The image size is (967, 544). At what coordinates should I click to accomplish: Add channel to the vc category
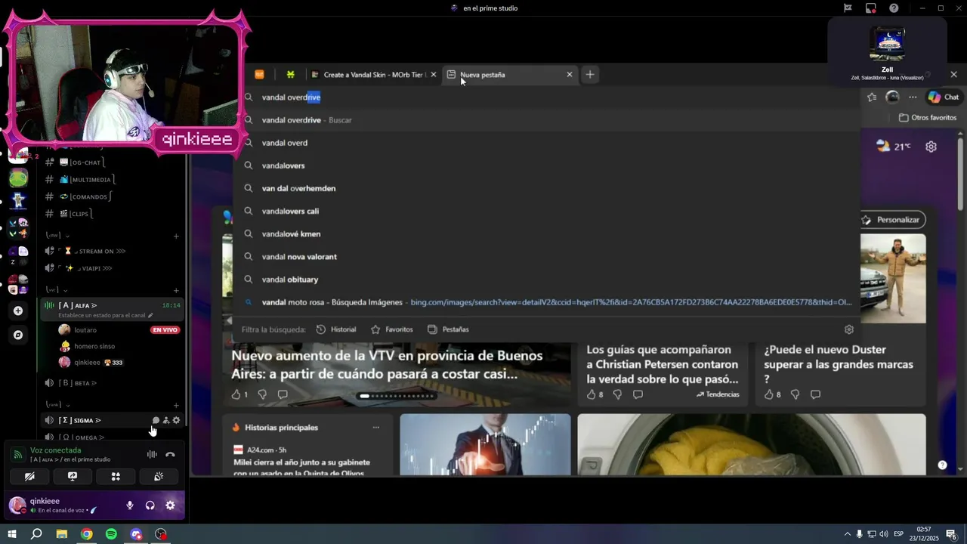coord(176,290)
